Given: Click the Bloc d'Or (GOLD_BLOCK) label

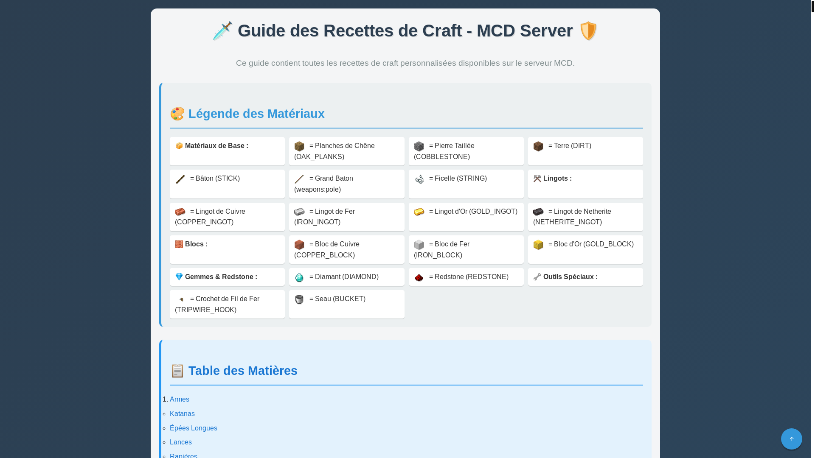Looking at the screenshot, I should pyautogui.click(x=591, y=244).
